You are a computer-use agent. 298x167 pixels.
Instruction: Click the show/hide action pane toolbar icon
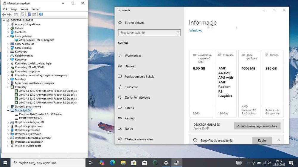[x=34, y=14]
